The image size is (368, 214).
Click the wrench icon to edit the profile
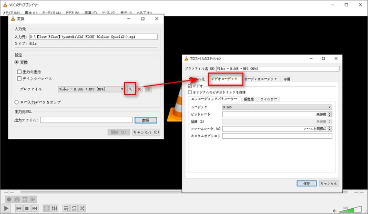tap(129, 89)
